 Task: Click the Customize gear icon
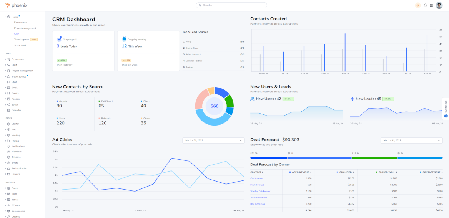446,116
